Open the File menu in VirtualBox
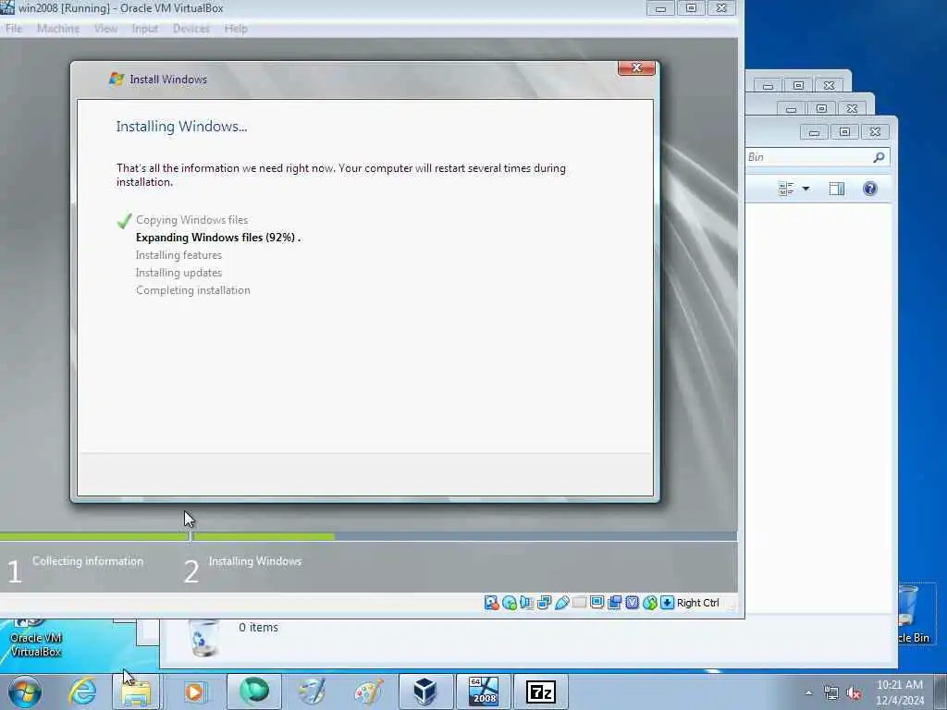 [x=13, y=29]
